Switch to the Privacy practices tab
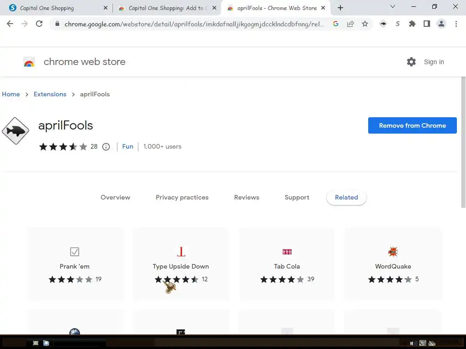The image size is (466, 349). point(182,197)
